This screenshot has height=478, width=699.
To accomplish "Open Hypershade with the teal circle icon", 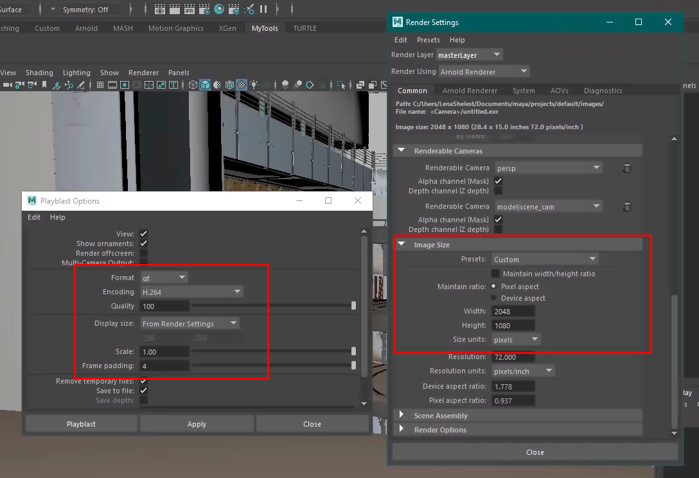I will [219, 10].
